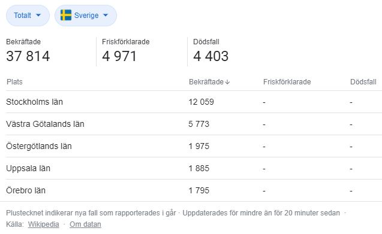This screenshot has height=234, width=382.
Task: Click the sort arrow beside Bekräftade
Action: point(227,82)
